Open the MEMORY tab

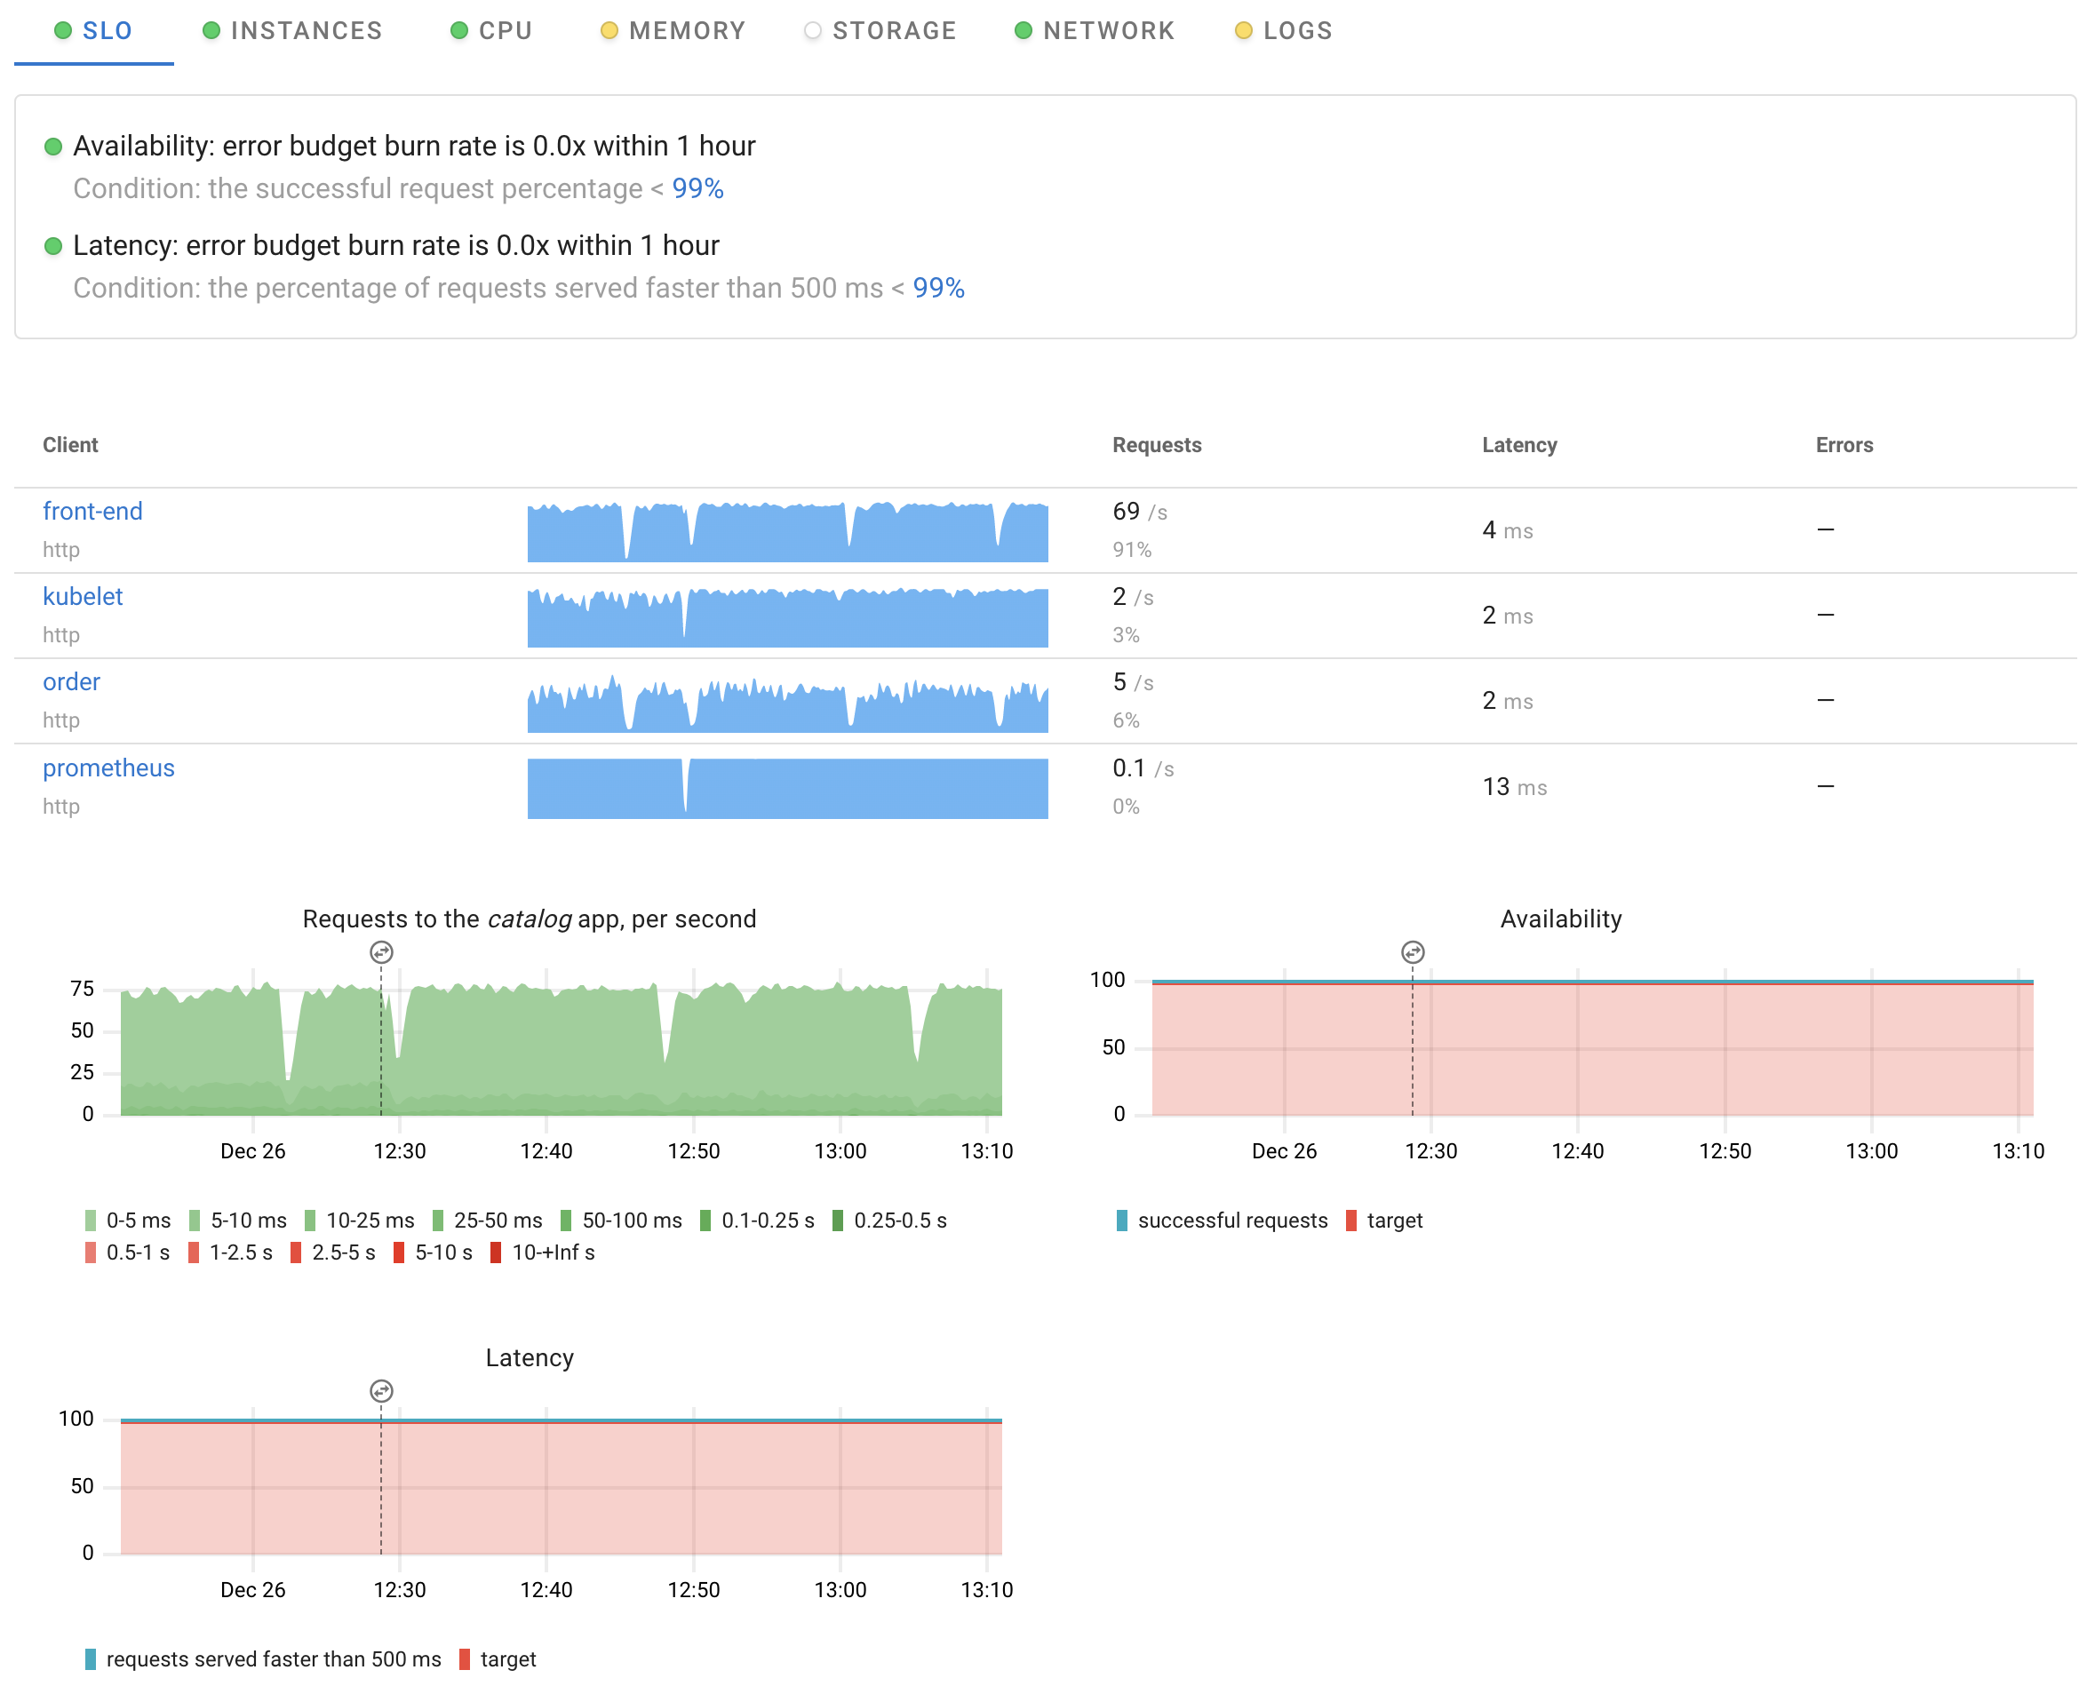tap(673, 31)
